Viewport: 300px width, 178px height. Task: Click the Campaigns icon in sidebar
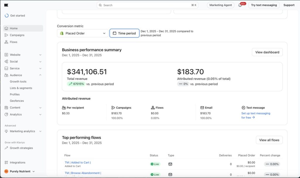(6, 35)
